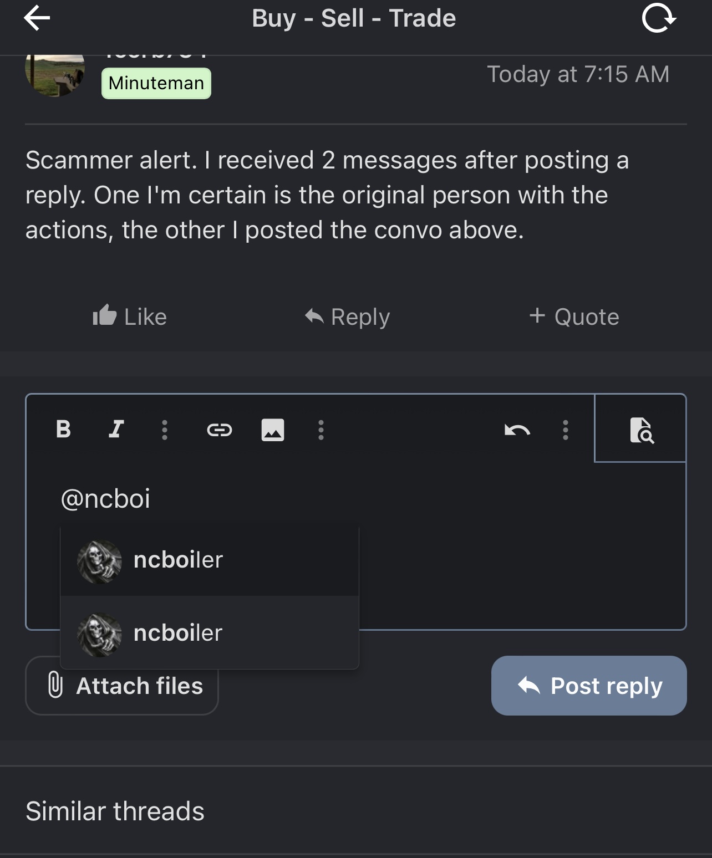712x858 pixels.
Task: Expand more options next to undo
Action: click(x=566, y=430)
